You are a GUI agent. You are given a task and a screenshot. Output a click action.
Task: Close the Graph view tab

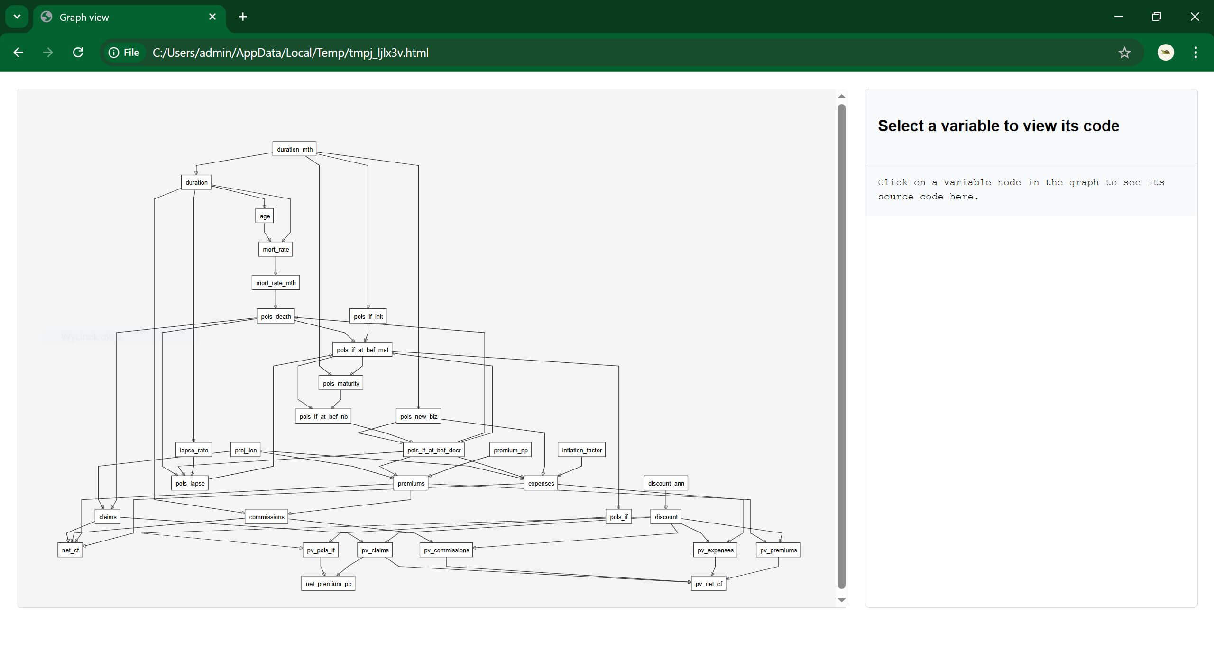point(212,17)
